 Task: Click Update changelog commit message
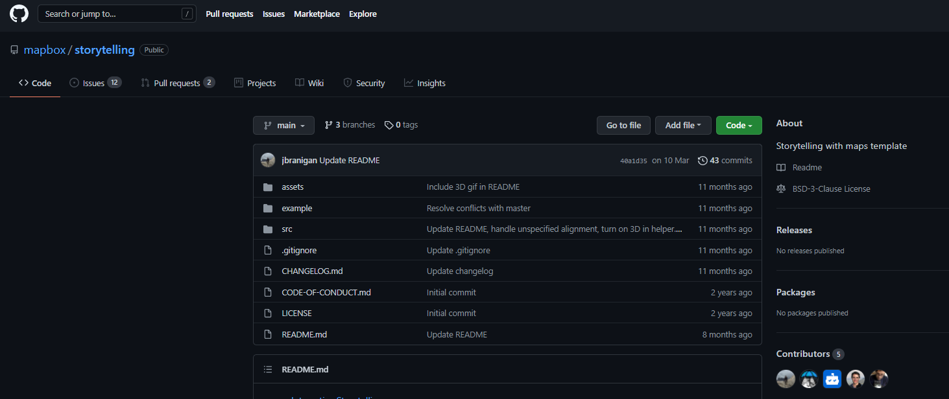coord(460,271)
